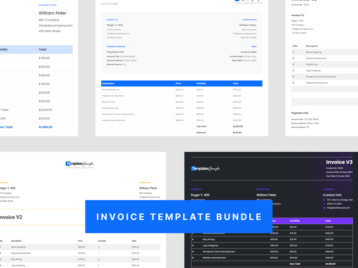Click 'Quantity' column header in Invoice V2 table
Image resolution: width=358 pixels, height=268 pixels.
pos(102,241)
